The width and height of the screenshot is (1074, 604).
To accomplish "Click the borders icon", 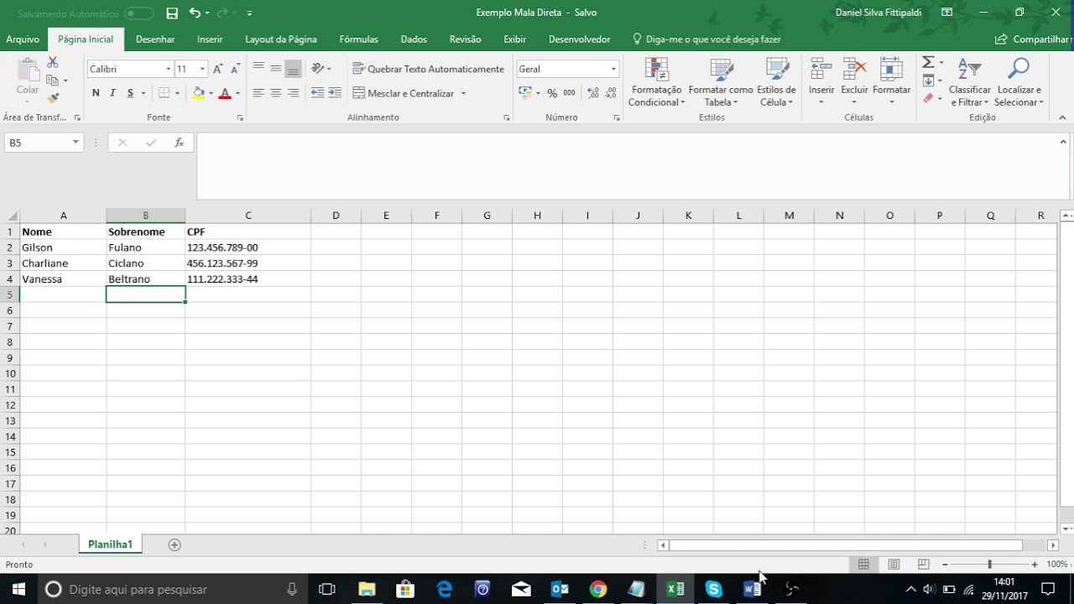I will click(x=164, y=93).
